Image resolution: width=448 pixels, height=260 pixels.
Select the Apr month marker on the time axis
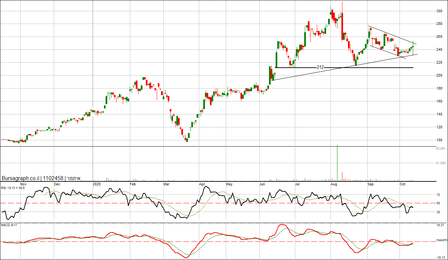point(202,184)
